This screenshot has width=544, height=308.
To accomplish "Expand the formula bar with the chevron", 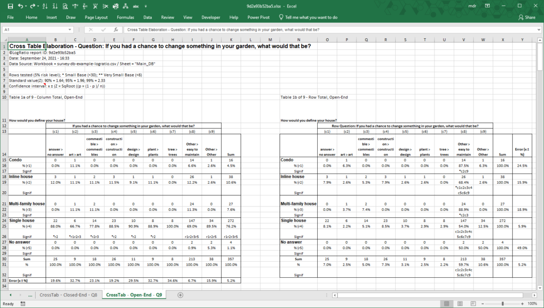I will tap(539, 30).
